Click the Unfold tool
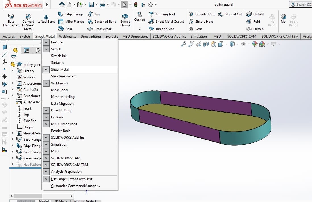Viewport: 312px width, 202px height. [255, 14]
